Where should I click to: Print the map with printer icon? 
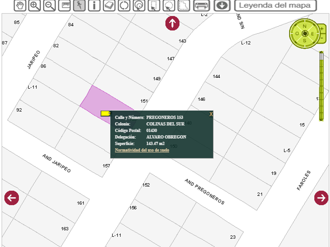(202, 5)
